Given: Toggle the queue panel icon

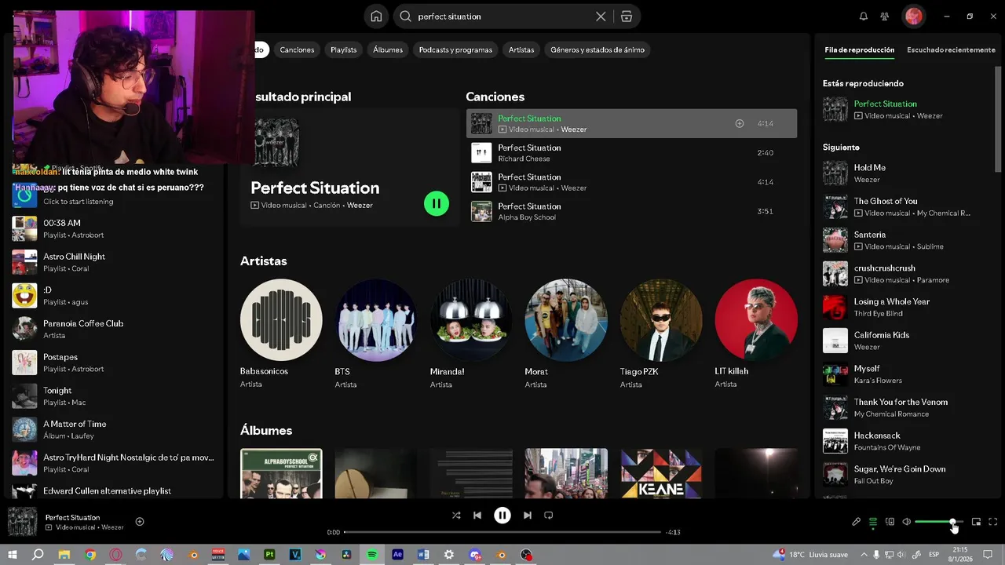Looking at the screenshot, I should pos(872,522).
